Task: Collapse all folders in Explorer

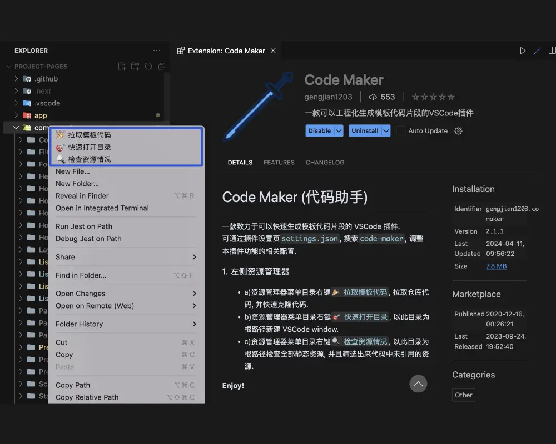Action: (x=161, y=67)
